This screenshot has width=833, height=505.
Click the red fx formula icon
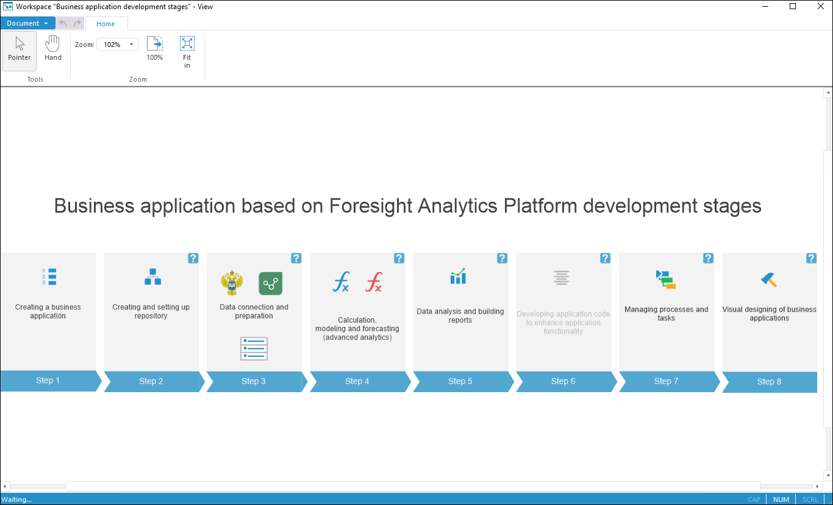373,282
